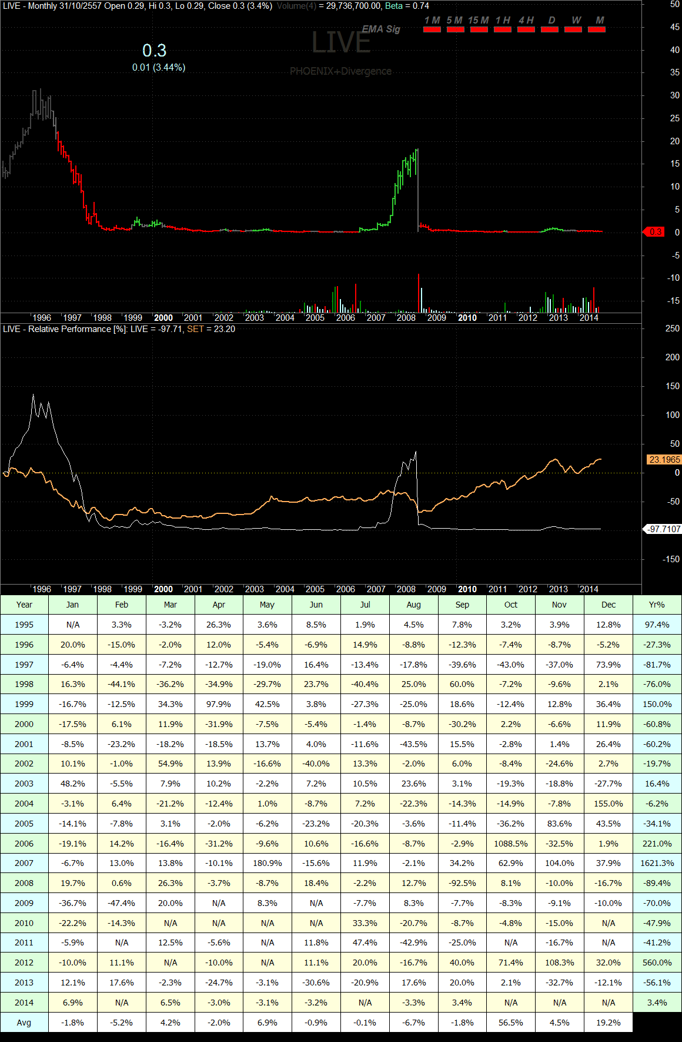Click the 104.0% cell for Nov 2007
Image resolution: width=682 pixels, height=1042 pixels.
560,863
